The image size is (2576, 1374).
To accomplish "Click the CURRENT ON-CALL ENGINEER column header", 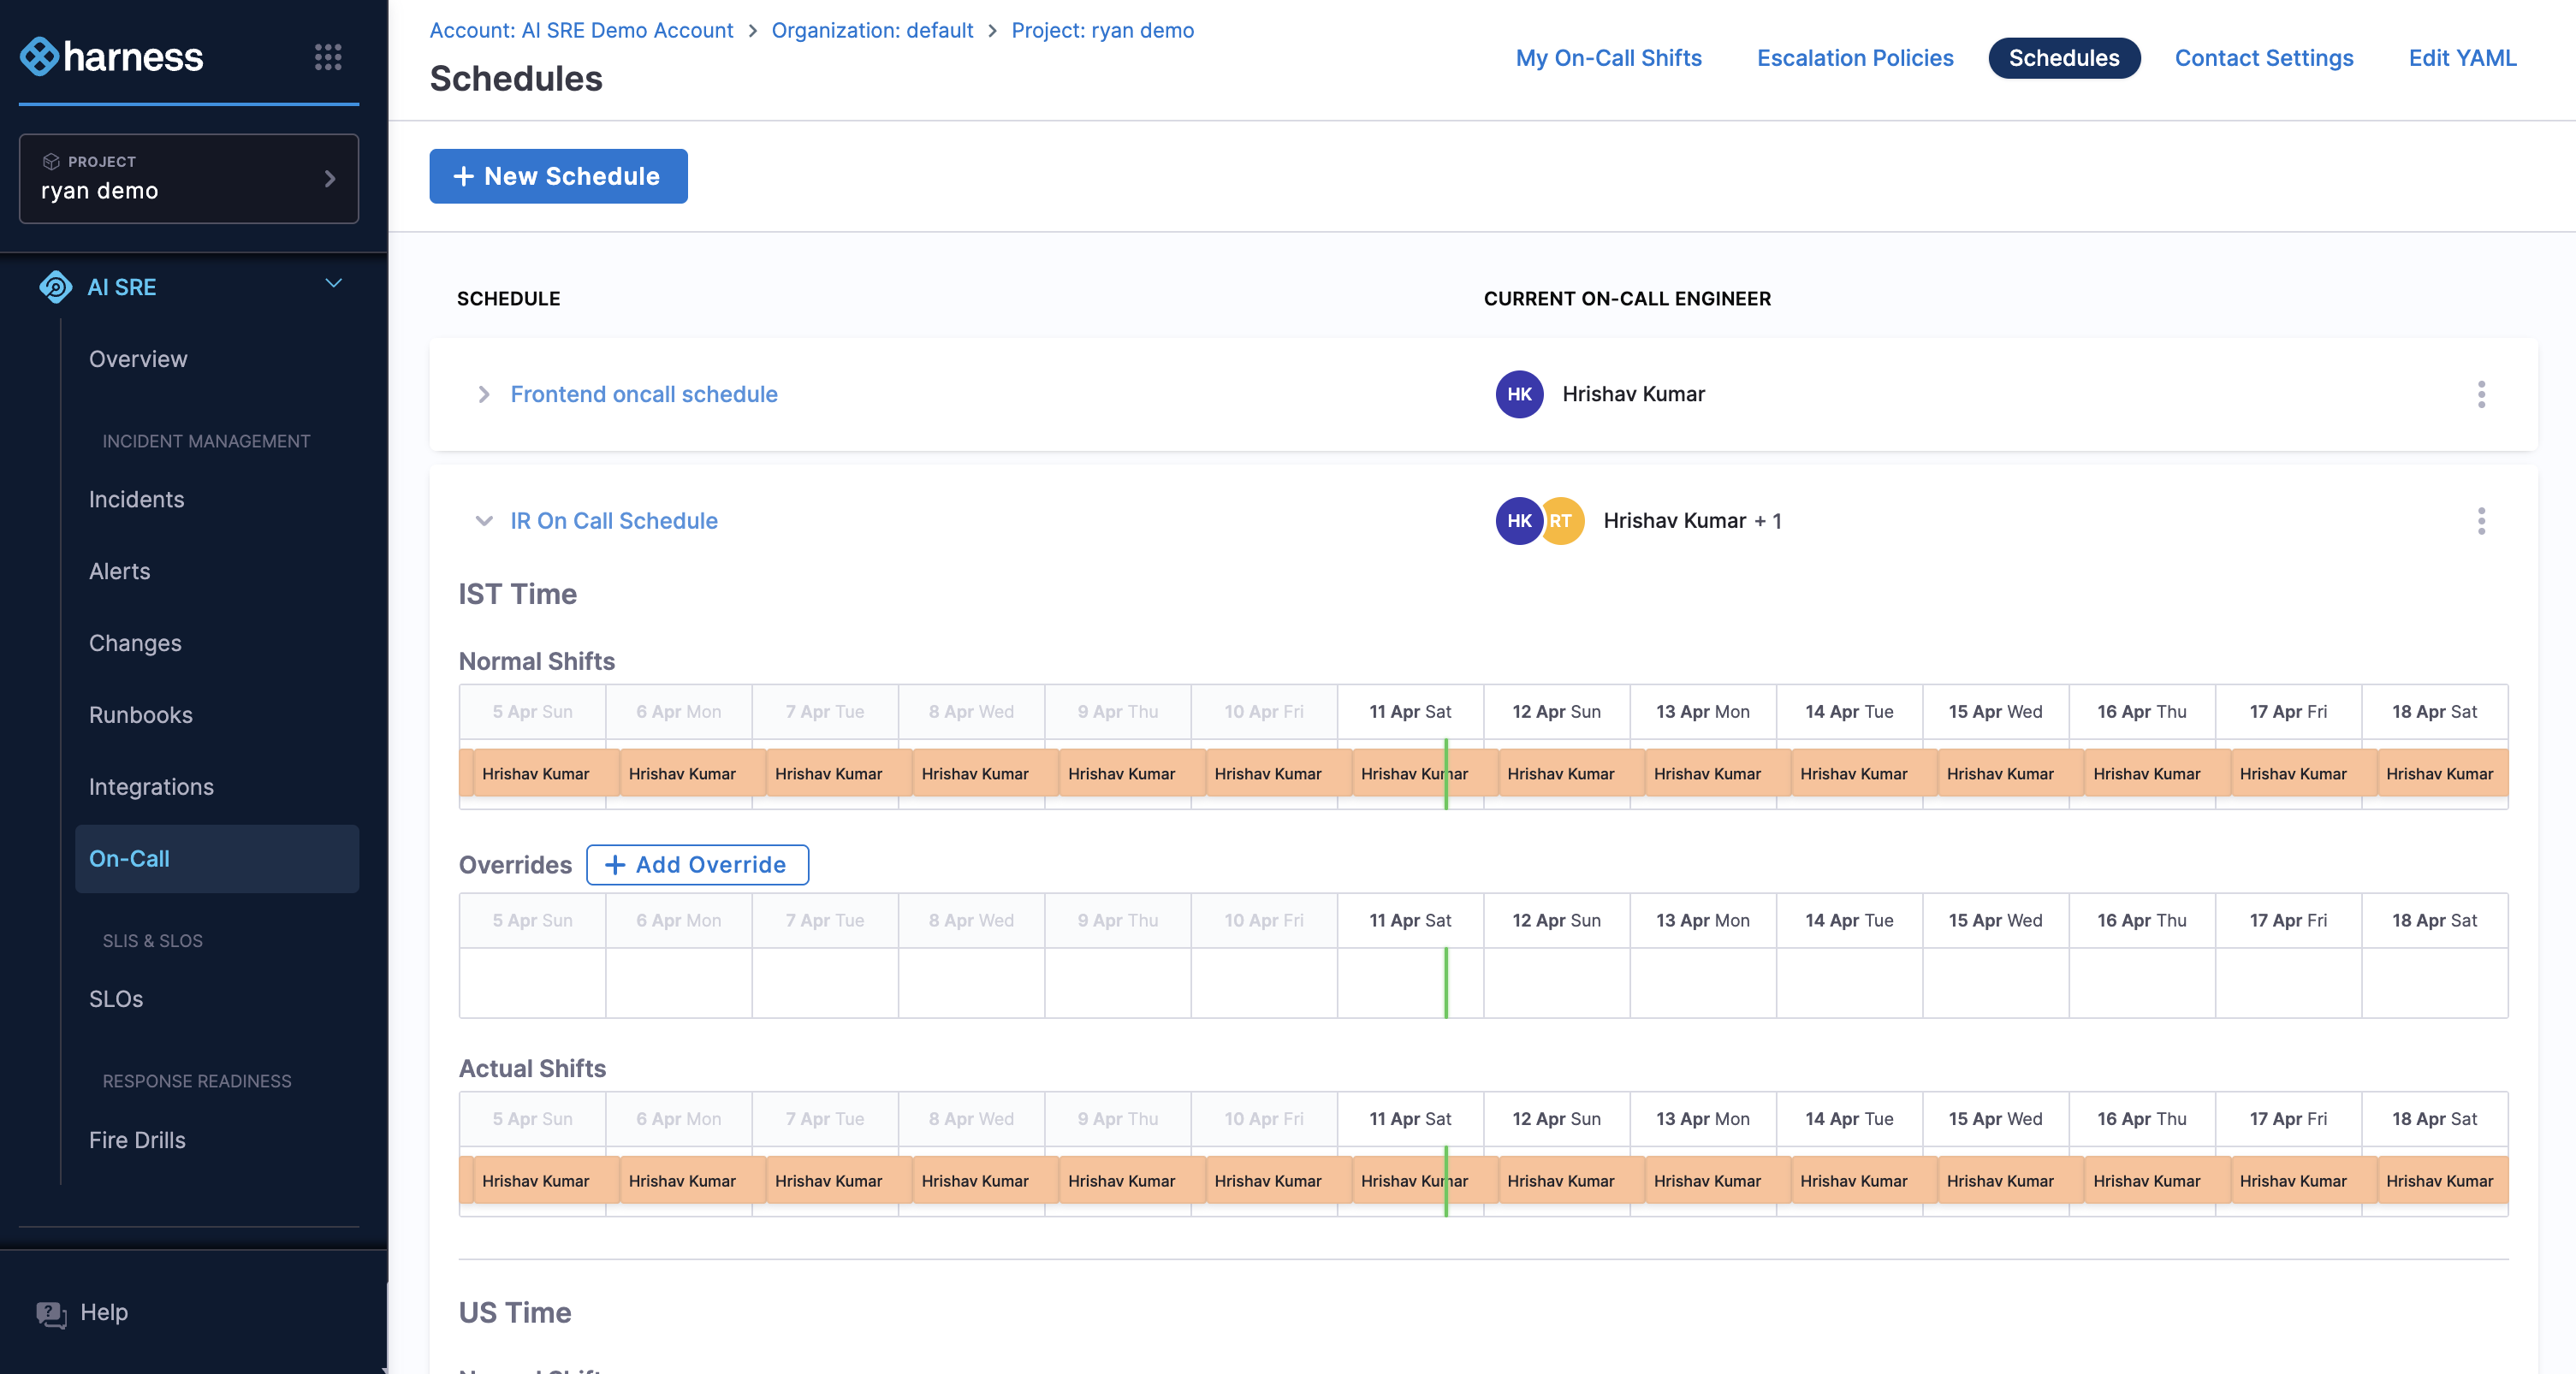I will (x=1627, y=298).
